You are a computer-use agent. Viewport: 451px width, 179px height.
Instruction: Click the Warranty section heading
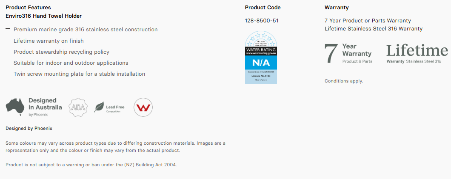click(x=337, y=8)
